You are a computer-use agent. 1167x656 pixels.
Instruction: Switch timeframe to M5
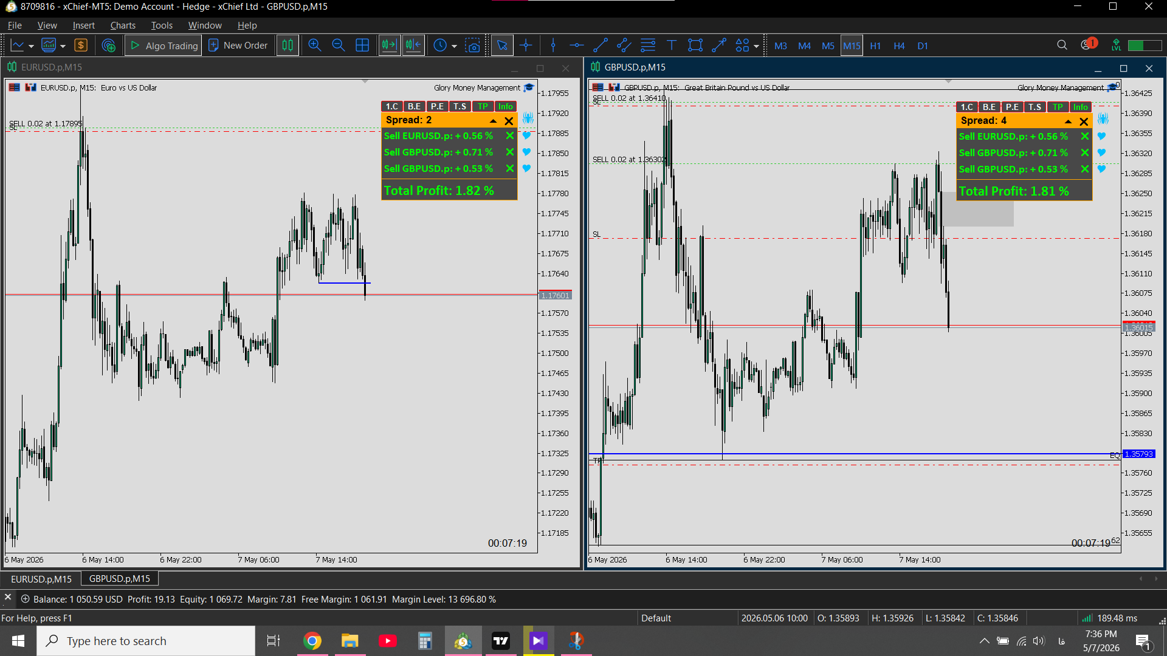pyautogui.click(x=828, y=46)
